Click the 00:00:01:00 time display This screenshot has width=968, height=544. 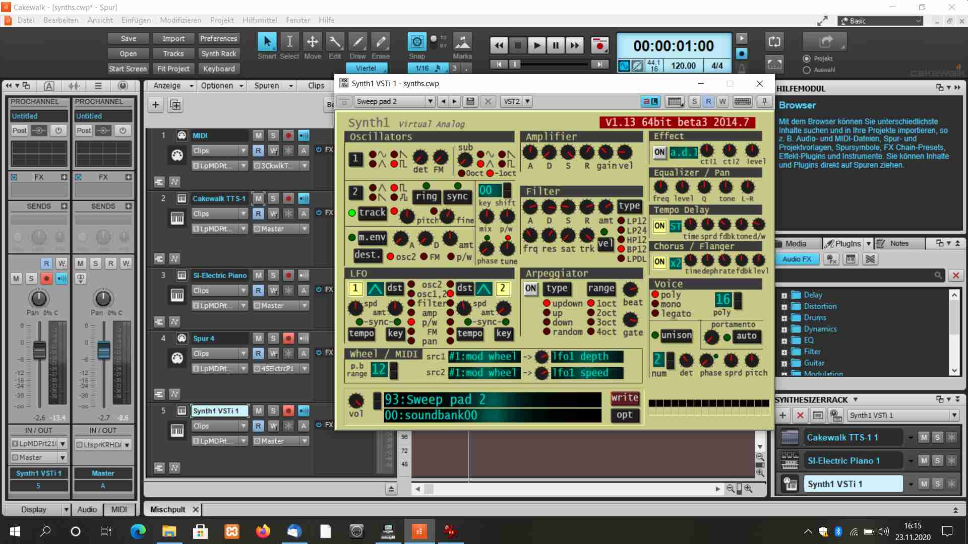(x=674, y=46)
